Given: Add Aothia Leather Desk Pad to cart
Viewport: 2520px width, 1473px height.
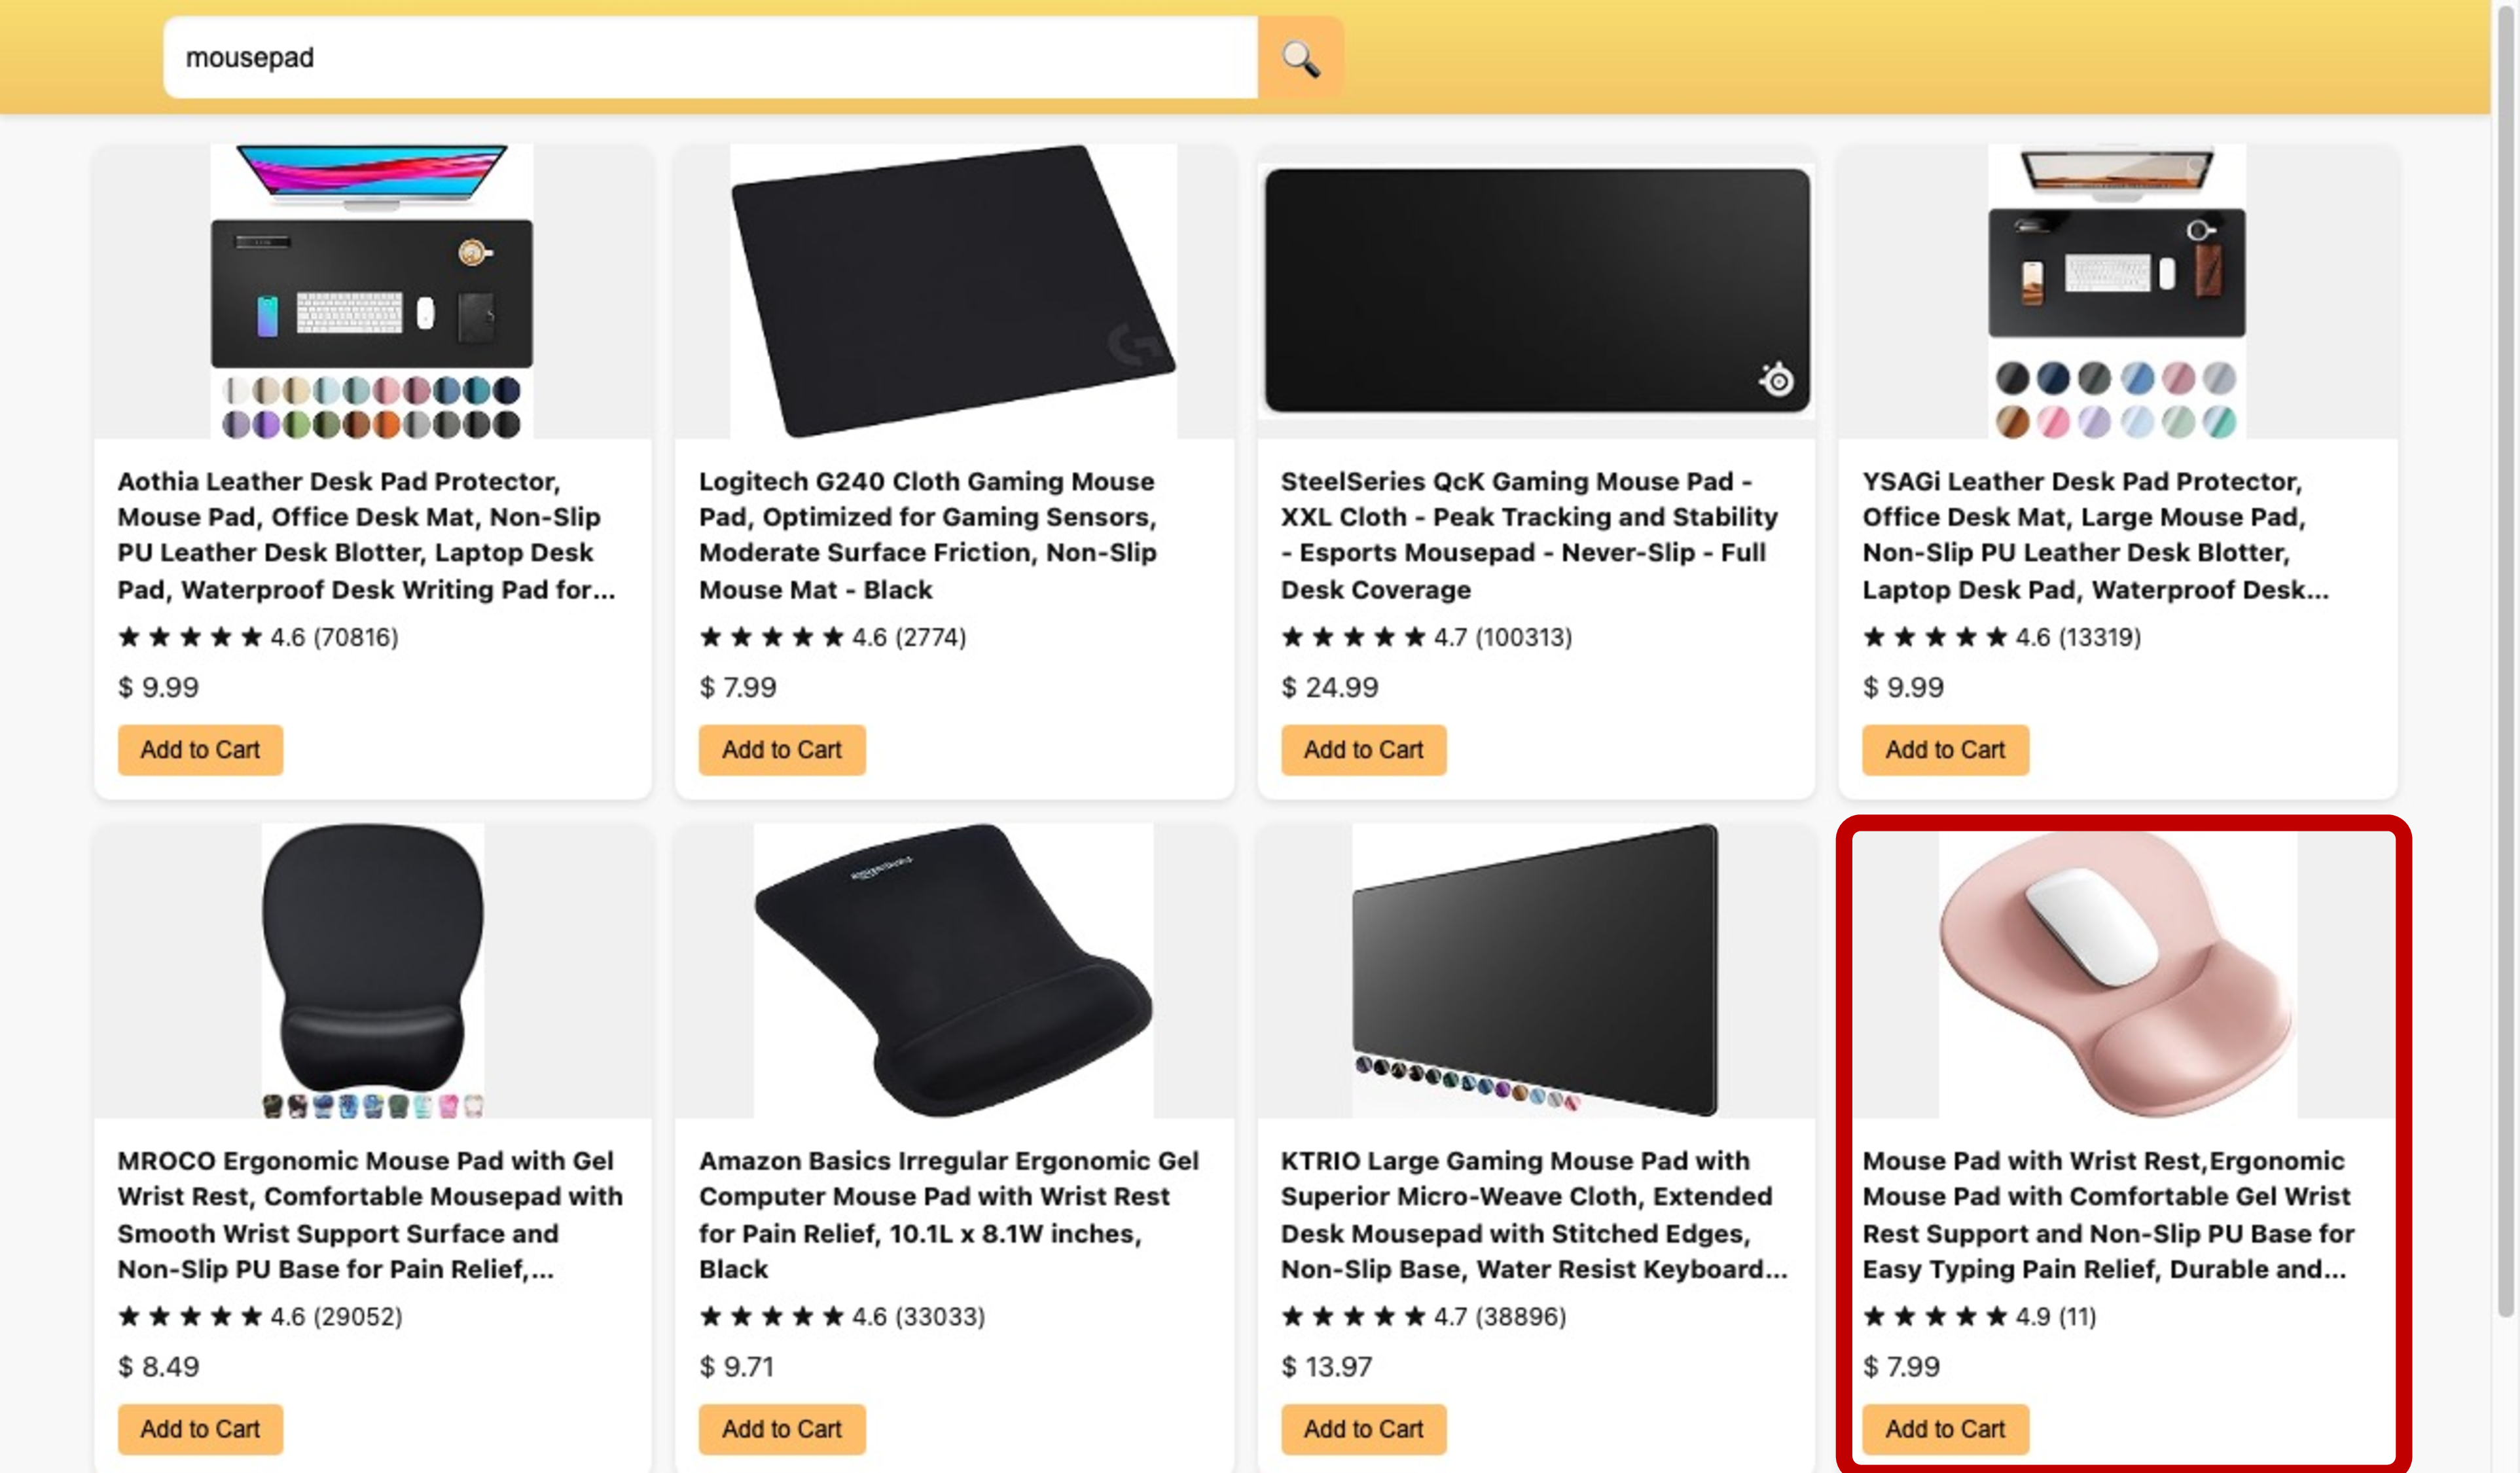Looking at the screenshot, I should pos(200,750).
